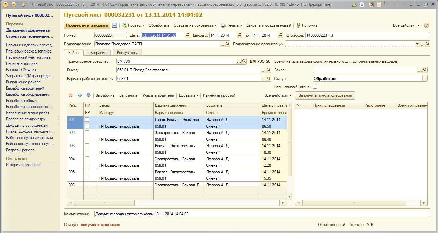The width and height of the screenshot is (438, 233).
Task: Open Нормы и надбавки расхода link
Action: (30, 45)
